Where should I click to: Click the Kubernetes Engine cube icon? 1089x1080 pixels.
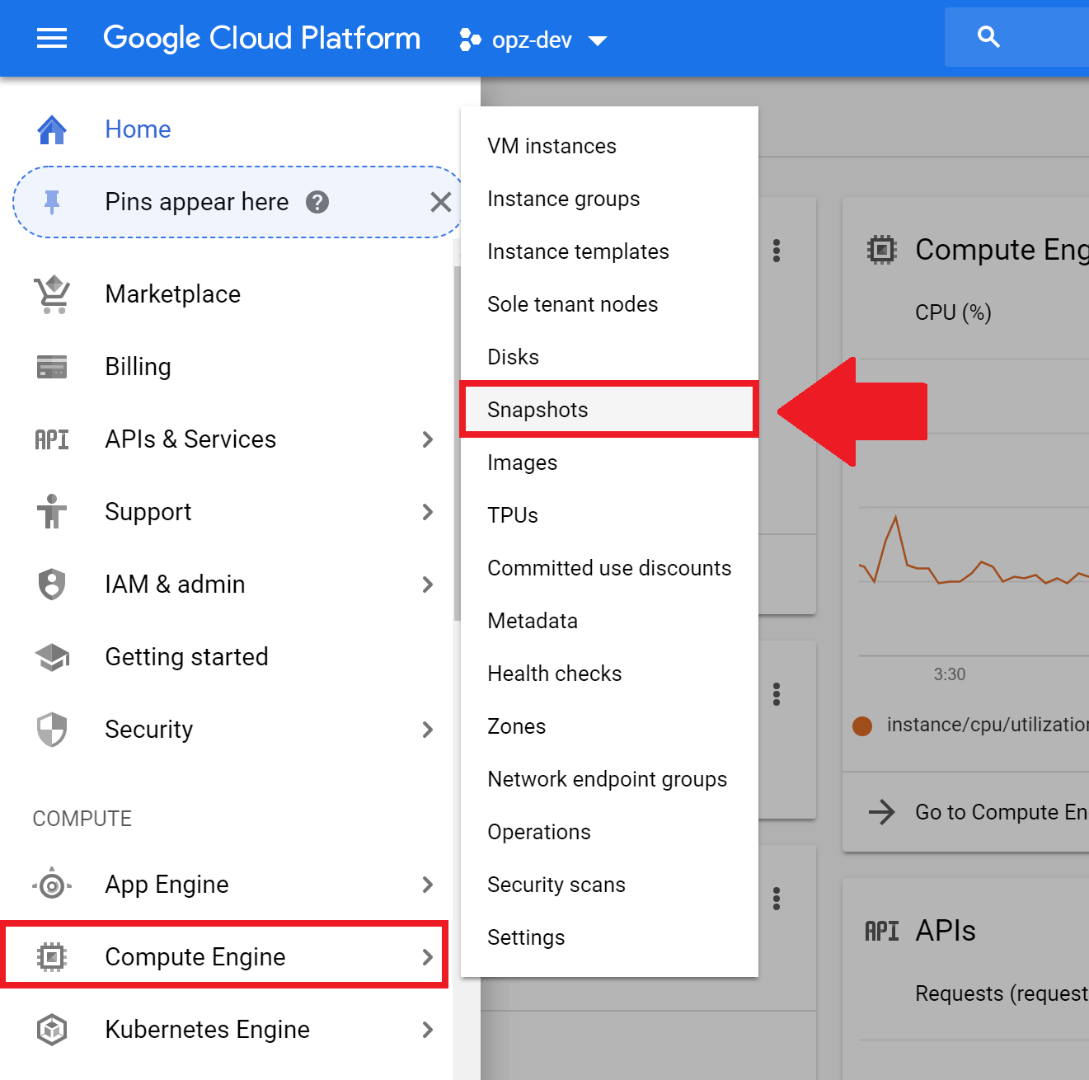(52, 1030)
